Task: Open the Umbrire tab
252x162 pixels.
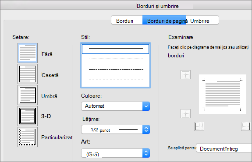Action: [202, 20]
